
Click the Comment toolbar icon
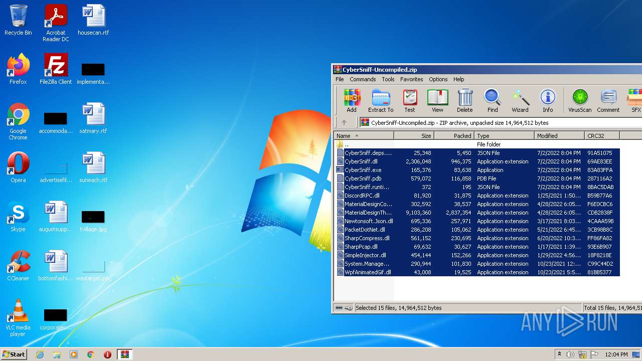[x=608, y=101]
